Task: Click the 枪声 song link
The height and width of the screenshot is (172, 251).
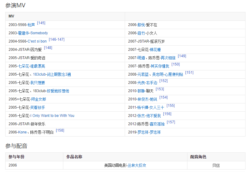Action: pos(31,25)
